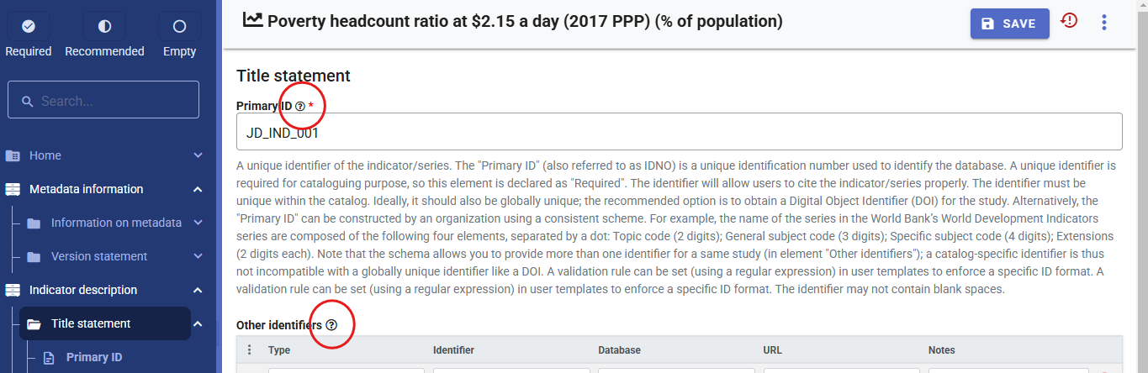1148x373 pixels.
Task: Toggle the Required fields filter
Action: coord(29,27)
